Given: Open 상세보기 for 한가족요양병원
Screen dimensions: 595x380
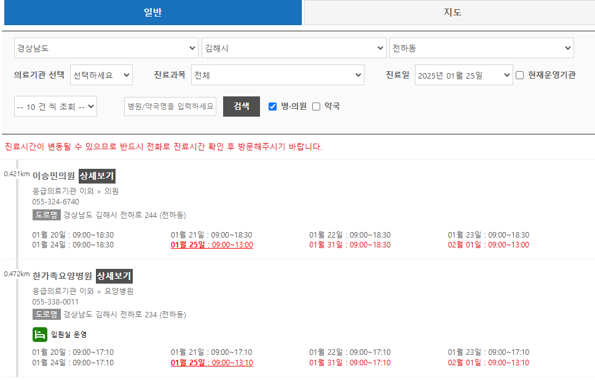Looking at the screenshot, I should coord(114,276).
